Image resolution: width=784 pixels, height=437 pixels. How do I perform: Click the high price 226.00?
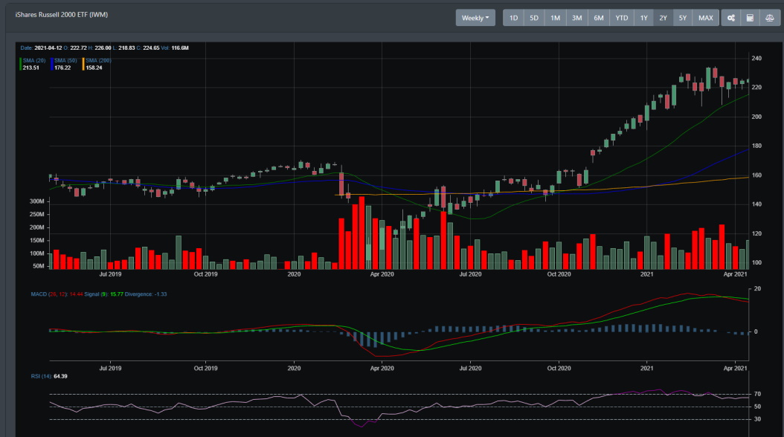pos(103,48)
